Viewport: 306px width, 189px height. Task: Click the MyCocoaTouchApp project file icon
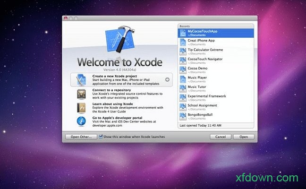183,33
